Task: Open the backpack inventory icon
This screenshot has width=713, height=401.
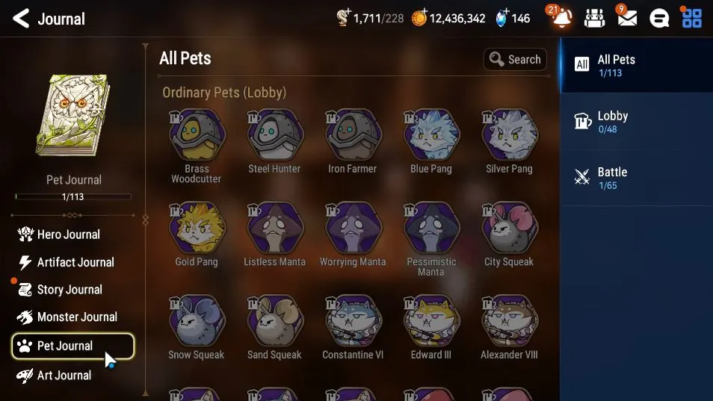Action: click(594, 18)
